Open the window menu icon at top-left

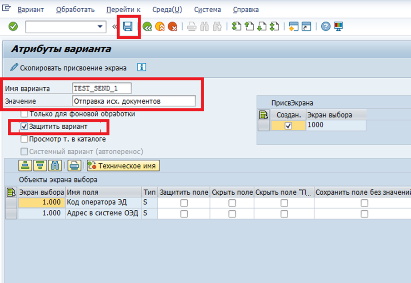(6, 9)
